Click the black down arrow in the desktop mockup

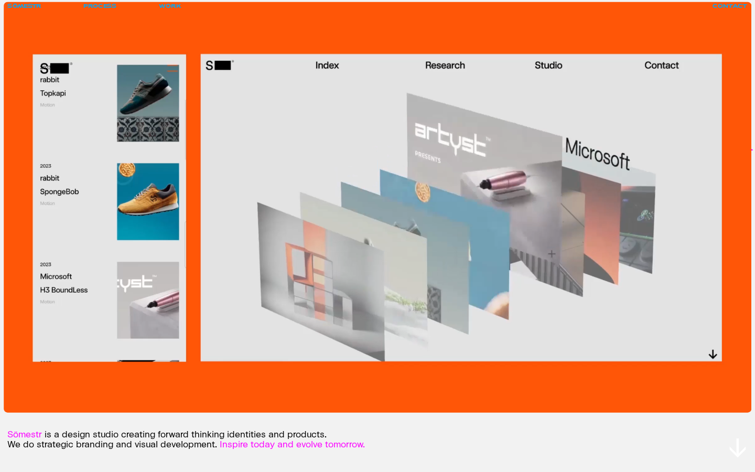pyautogui.click(x=713, y=355)
